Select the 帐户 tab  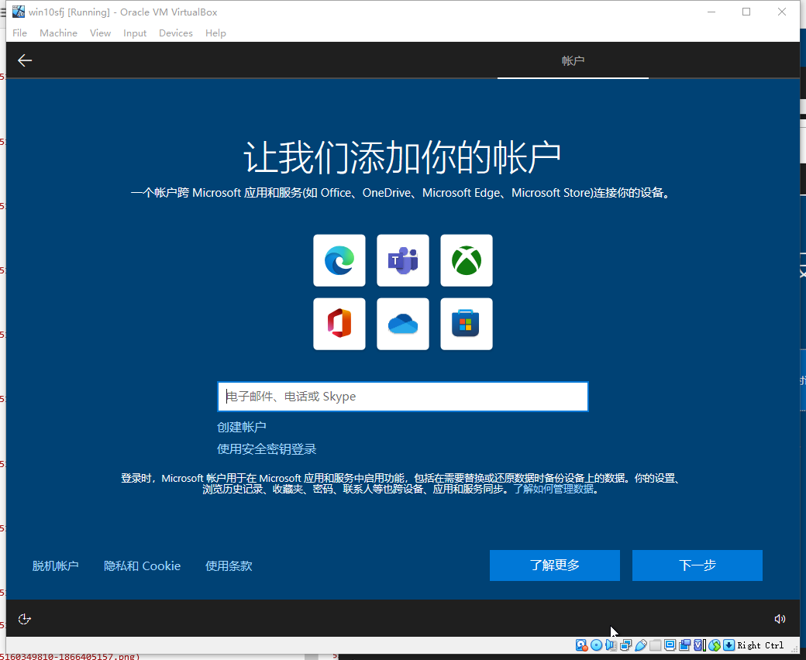pyautogui.click(x=573, y=60)
